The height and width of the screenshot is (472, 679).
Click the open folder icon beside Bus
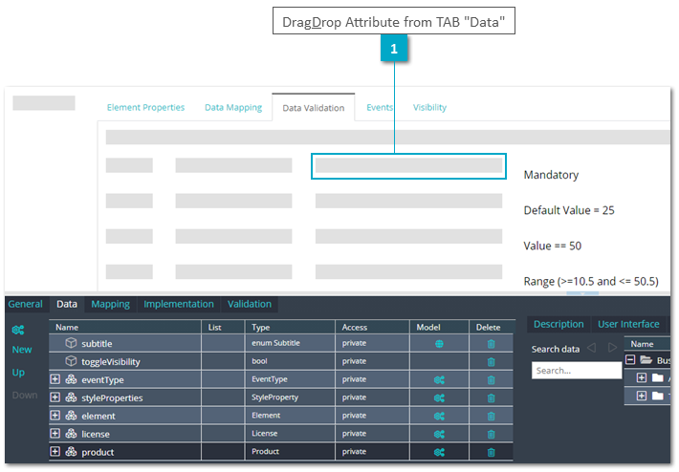point(646,359)
